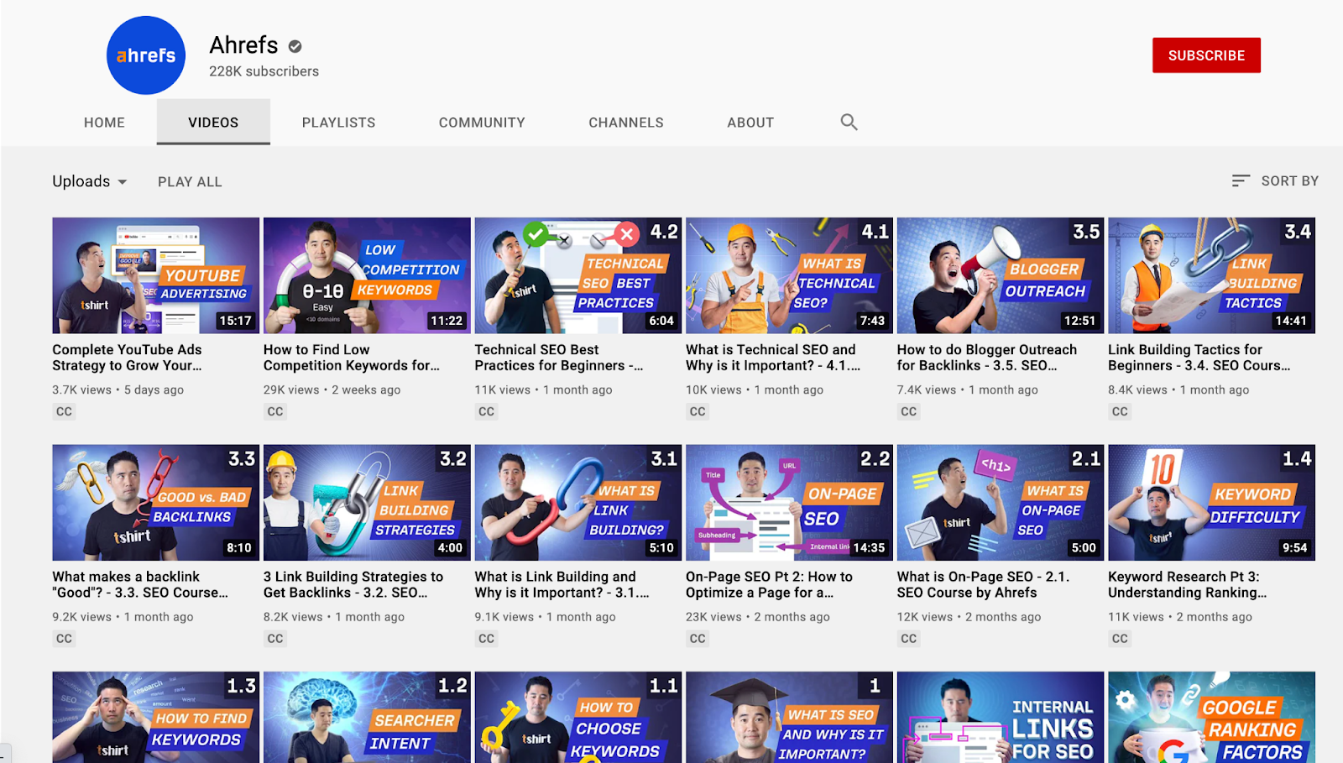Play the YouTube Advertising thumbnail video

click(x=155, y=275)
